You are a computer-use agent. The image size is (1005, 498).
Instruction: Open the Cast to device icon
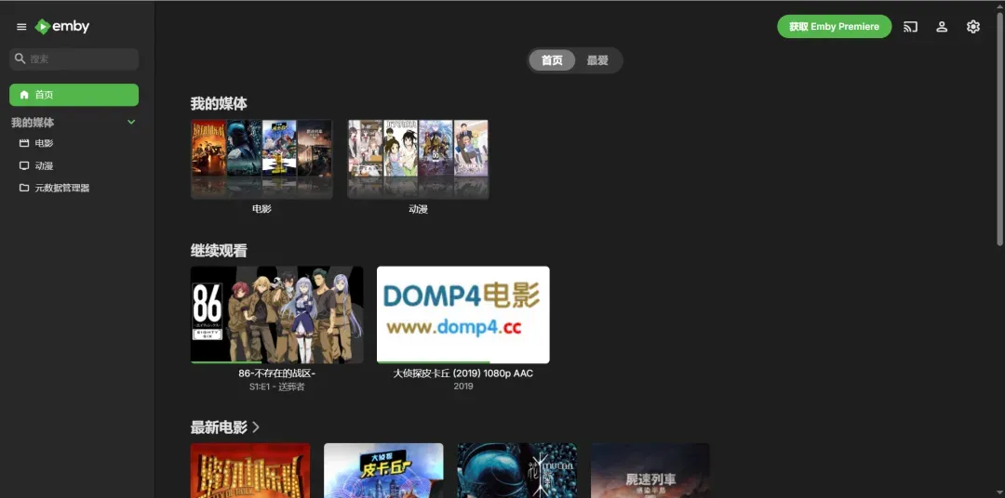pyautogui.click(x=910, y=27)
